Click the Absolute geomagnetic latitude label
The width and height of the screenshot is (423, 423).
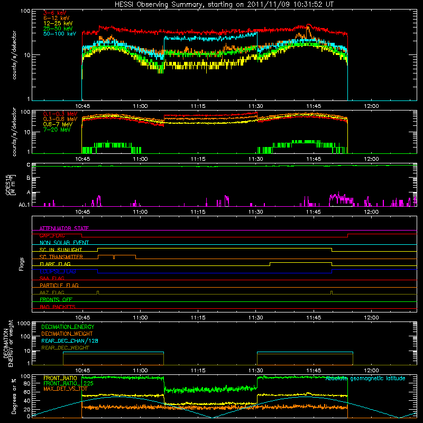coord(365,379)
